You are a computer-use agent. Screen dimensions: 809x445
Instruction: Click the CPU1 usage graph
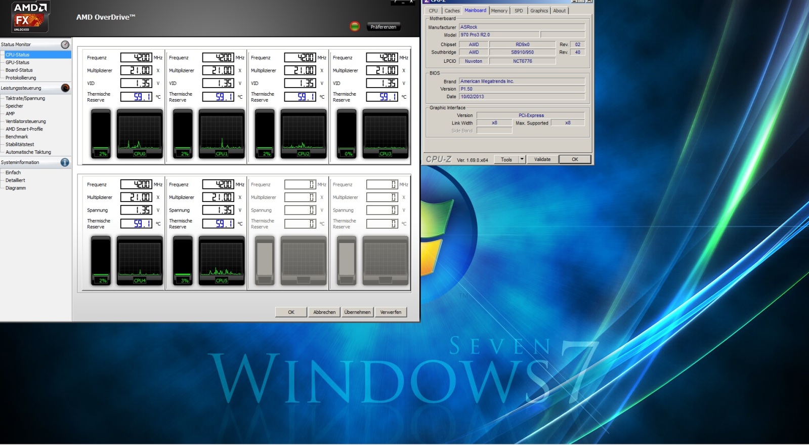tap(222, 134)
